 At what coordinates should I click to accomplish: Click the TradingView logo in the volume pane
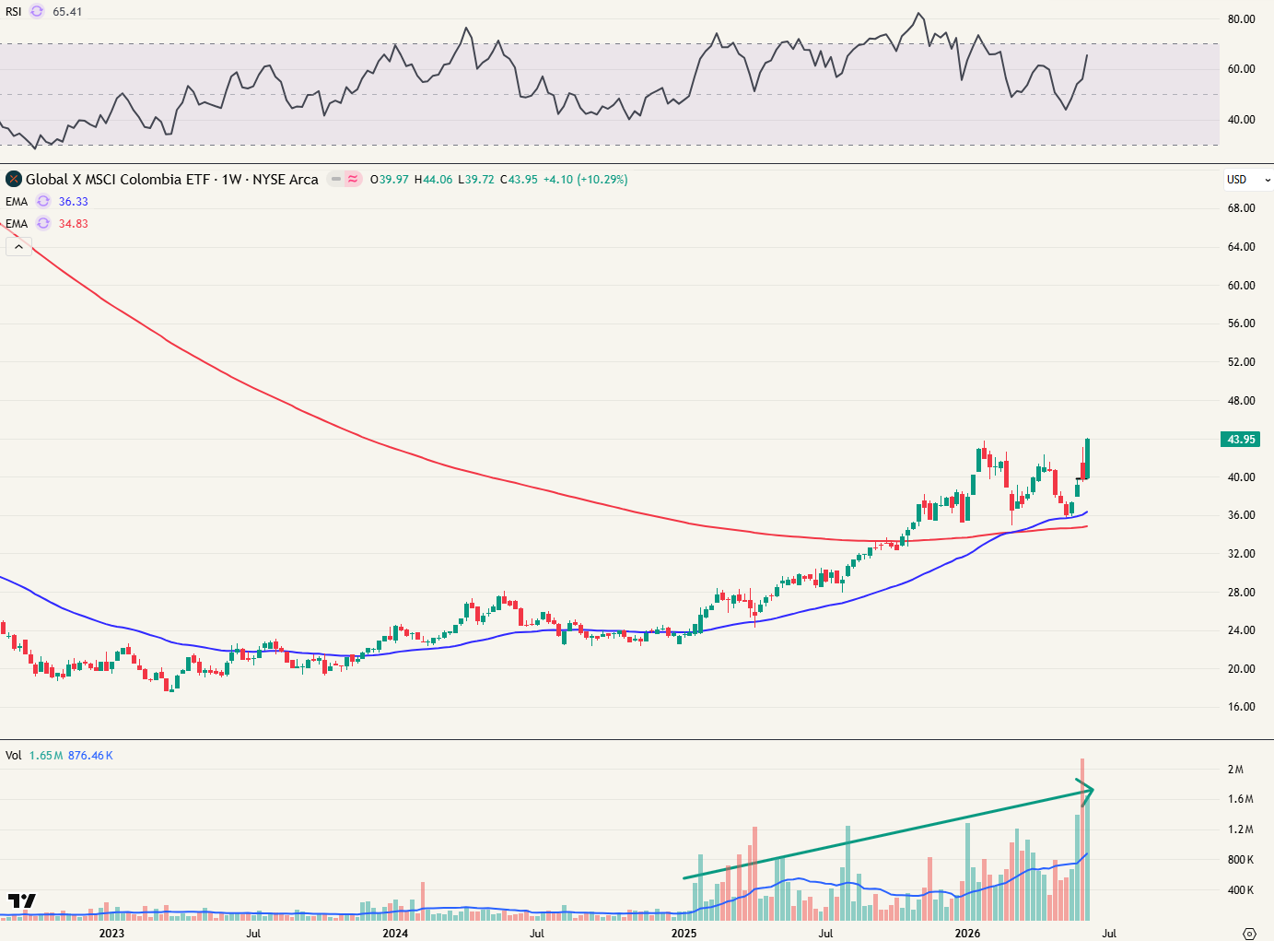pos(22,900)
